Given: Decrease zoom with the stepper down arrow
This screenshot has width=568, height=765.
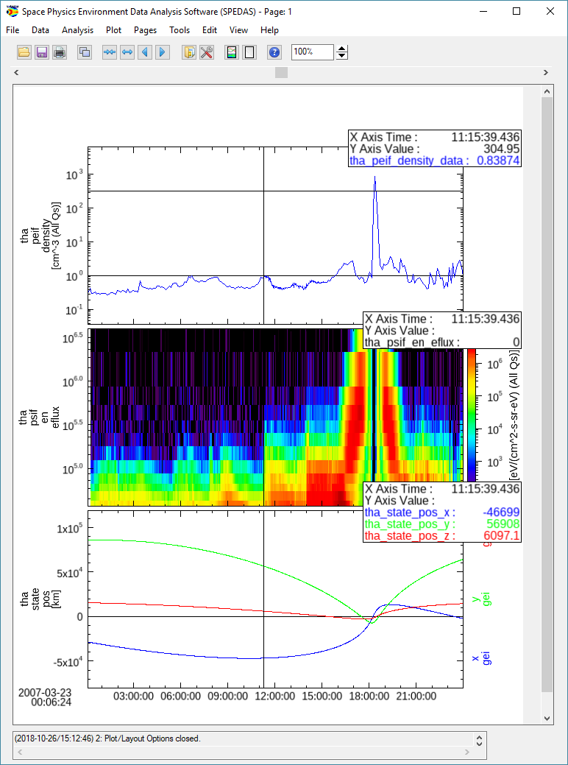Looking at the screenshot, I should click(x=342, y=56).
